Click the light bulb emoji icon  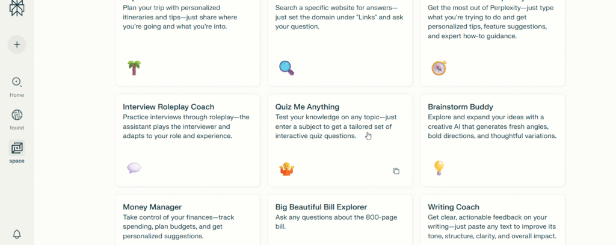coord(439,168)
